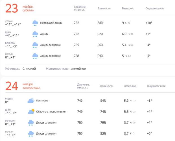The width and height of the screenshot is (175, 141).
Task: Click the Магнитное поле спокойное label
Action: pos(57,69)
